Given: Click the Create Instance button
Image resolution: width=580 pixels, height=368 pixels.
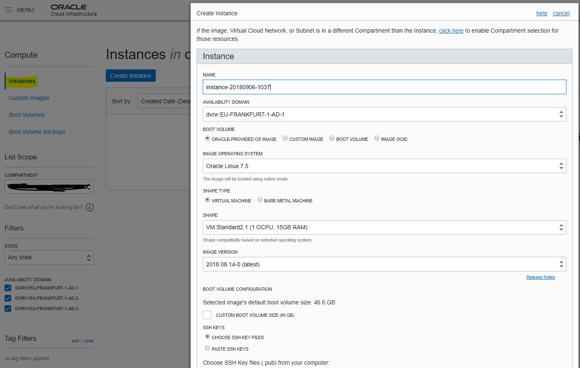Looking at the screenshot, I should coord(131,76).
